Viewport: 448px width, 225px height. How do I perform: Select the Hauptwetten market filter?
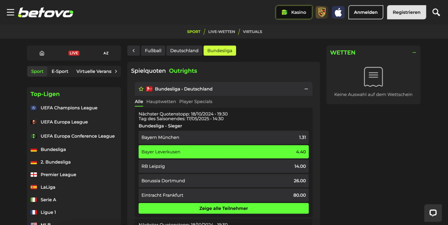[x=161, y=102]
